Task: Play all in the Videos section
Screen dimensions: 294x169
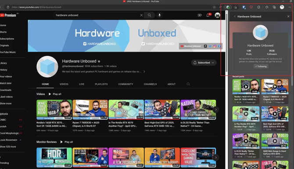Action: (x=55, y=94)
